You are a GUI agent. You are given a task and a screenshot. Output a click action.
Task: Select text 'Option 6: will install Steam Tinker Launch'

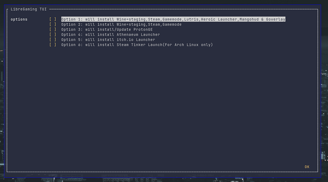coord(112,45)
